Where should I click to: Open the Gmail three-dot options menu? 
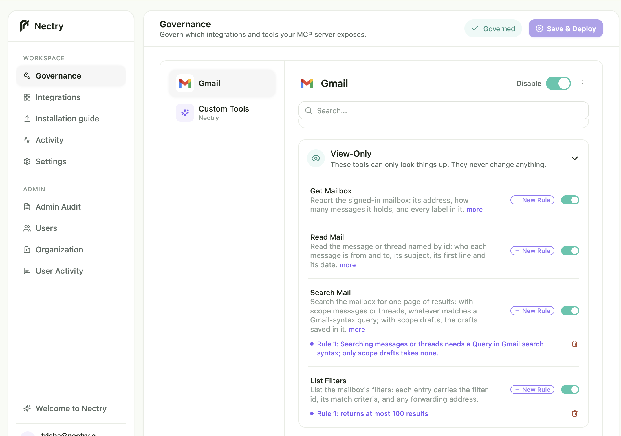[582, 83]
